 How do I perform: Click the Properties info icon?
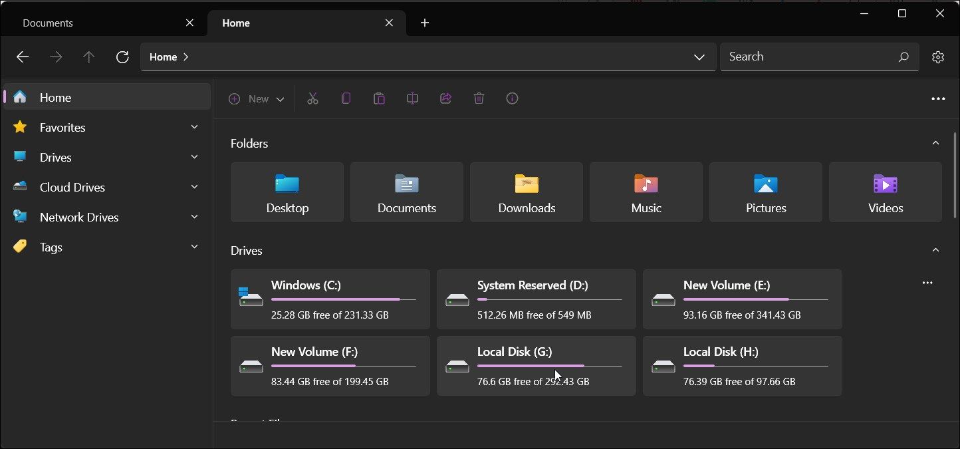[x=512, y=98]
